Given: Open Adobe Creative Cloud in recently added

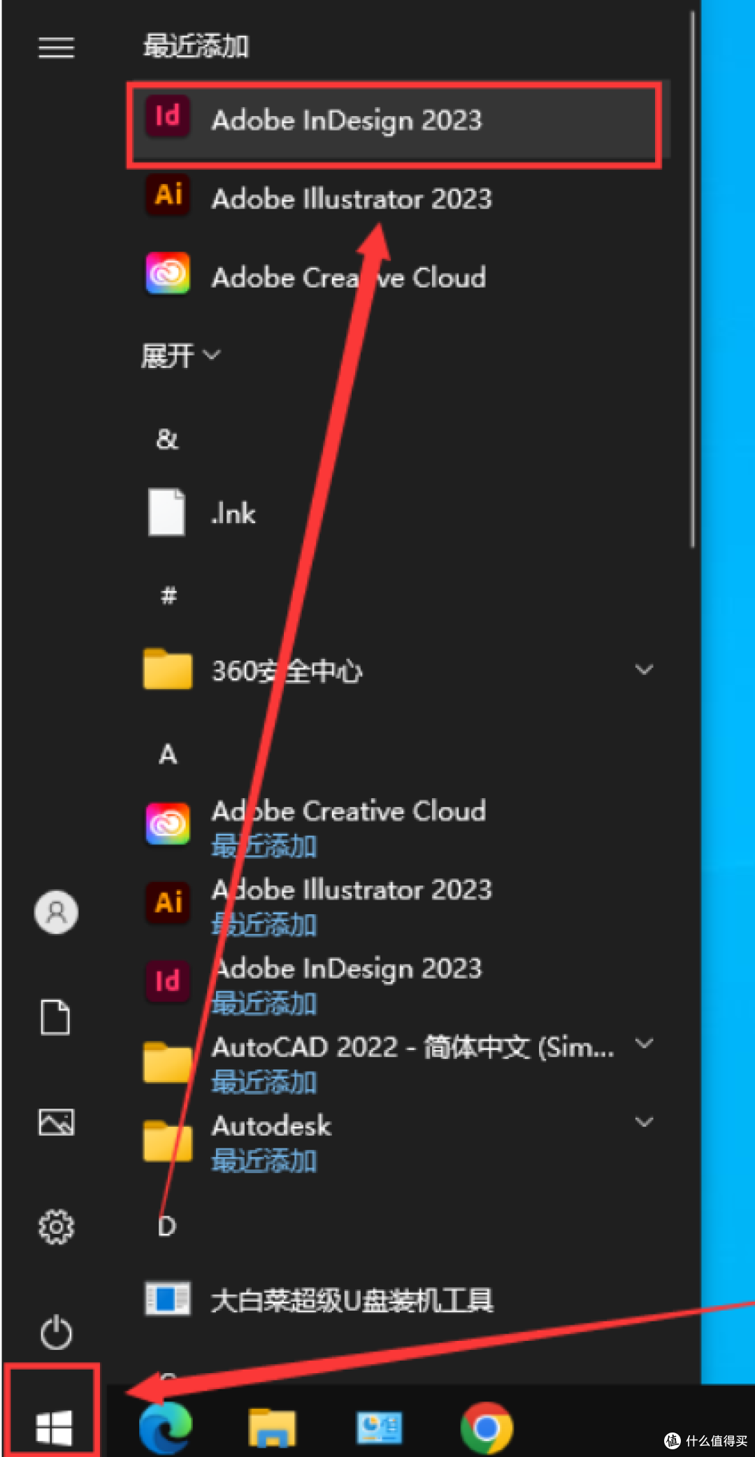Looking at the screenshot, I should (x=398, y=277).
